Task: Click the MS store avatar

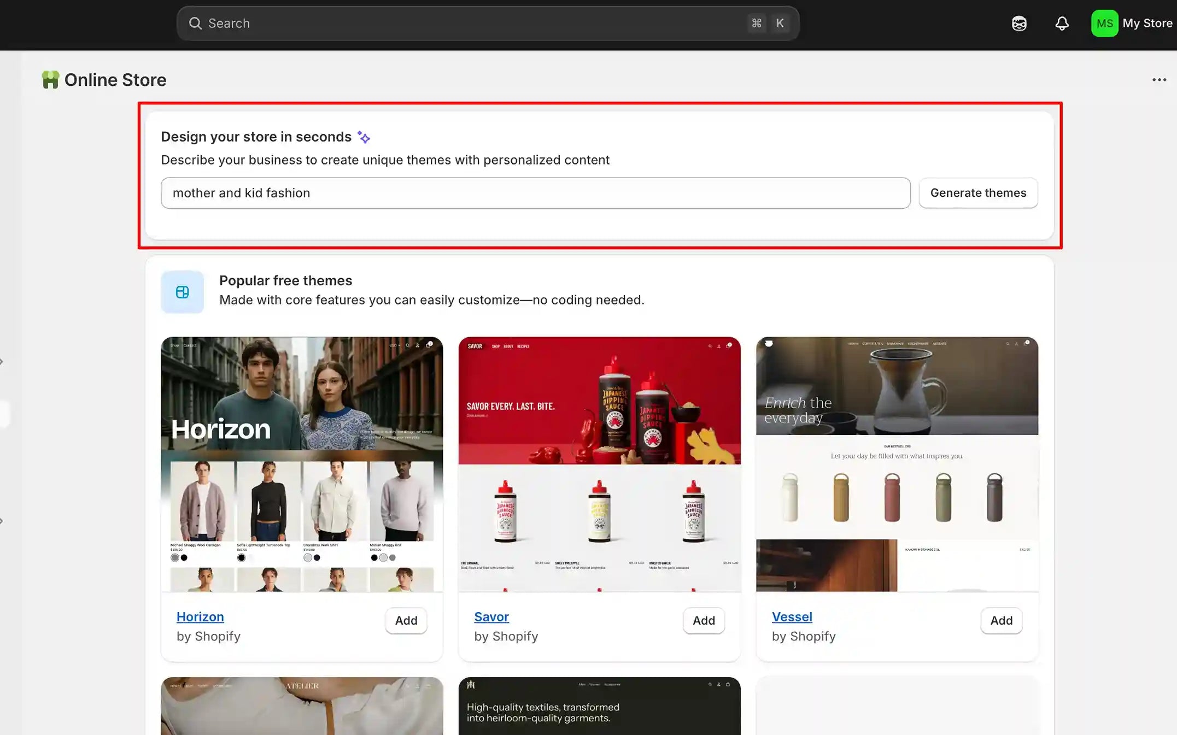Action: [1104, 23]
